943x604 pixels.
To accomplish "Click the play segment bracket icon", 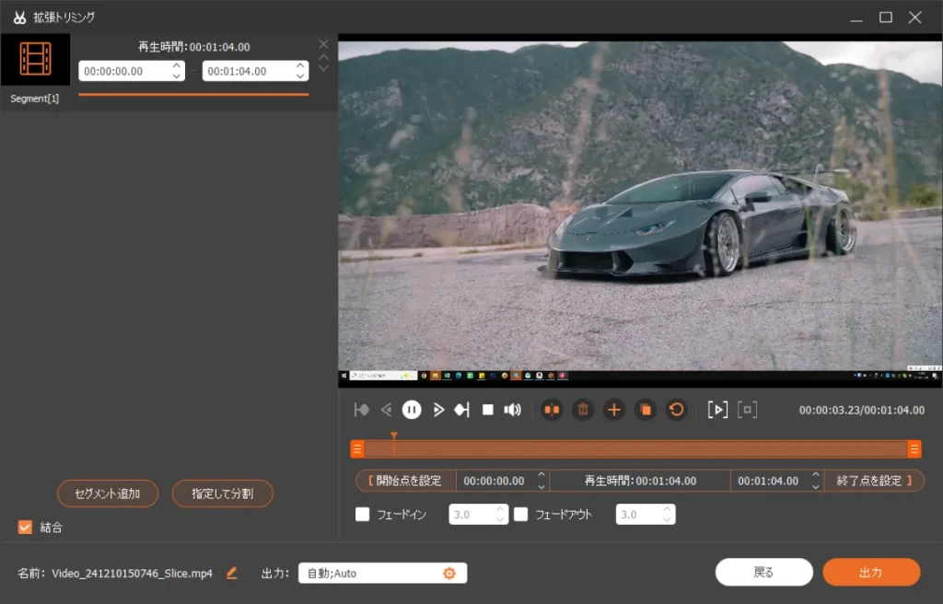I will point(717,410).
